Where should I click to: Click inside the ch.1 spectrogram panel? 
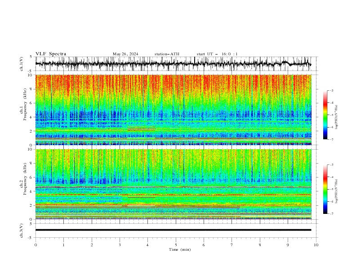click(x=173, y=110)
